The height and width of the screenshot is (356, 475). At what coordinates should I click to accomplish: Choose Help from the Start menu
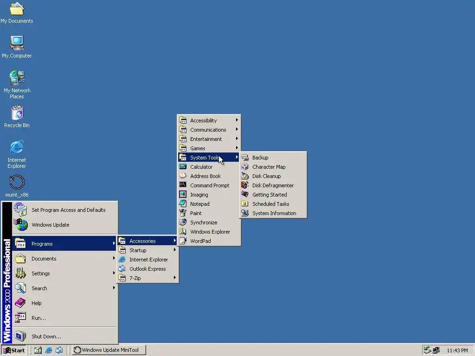pos(64,303)
